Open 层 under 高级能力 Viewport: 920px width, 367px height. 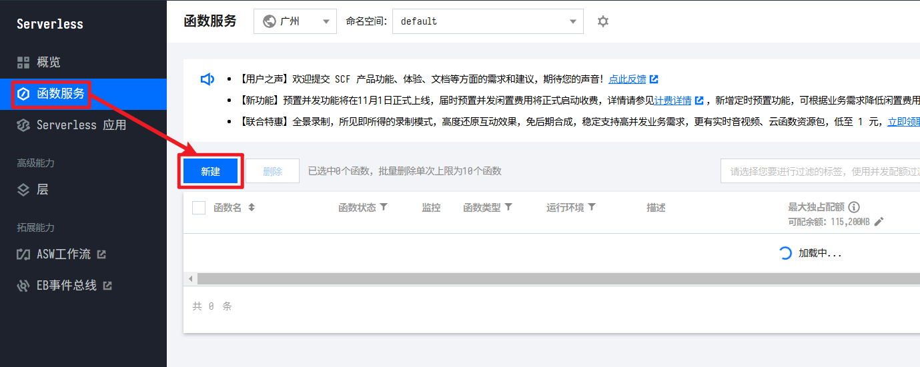42,190
